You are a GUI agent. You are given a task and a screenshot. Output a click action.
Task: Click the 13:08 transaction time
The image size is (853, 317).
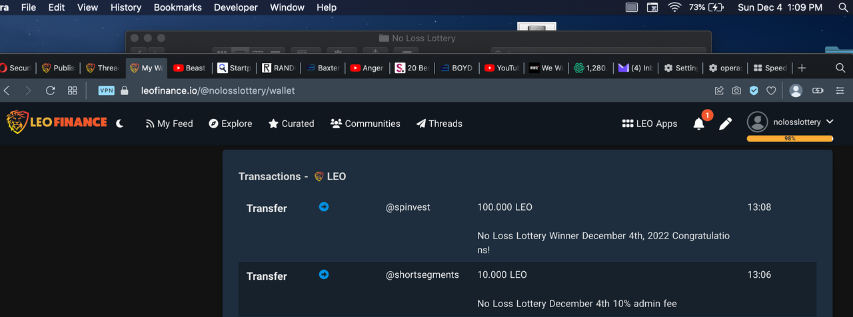[x=759, y=207]
